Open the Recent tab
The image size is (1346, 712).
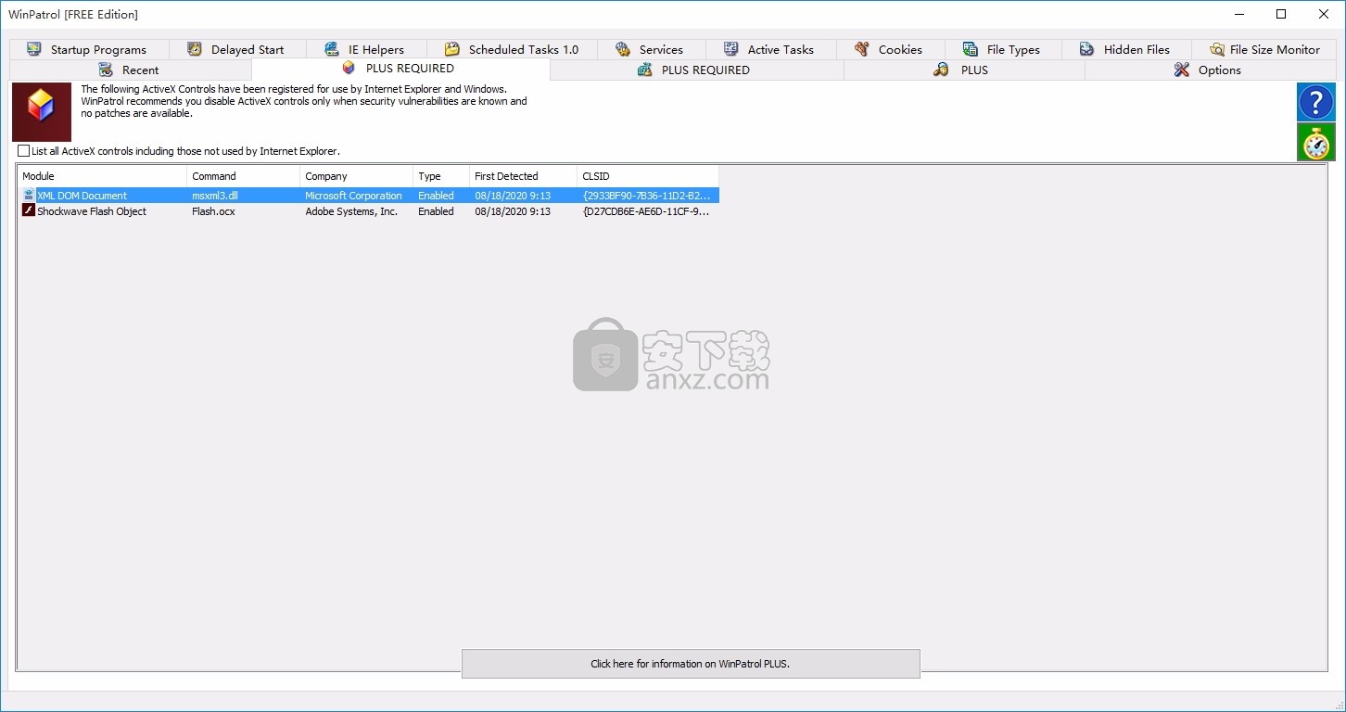[130, 70]
